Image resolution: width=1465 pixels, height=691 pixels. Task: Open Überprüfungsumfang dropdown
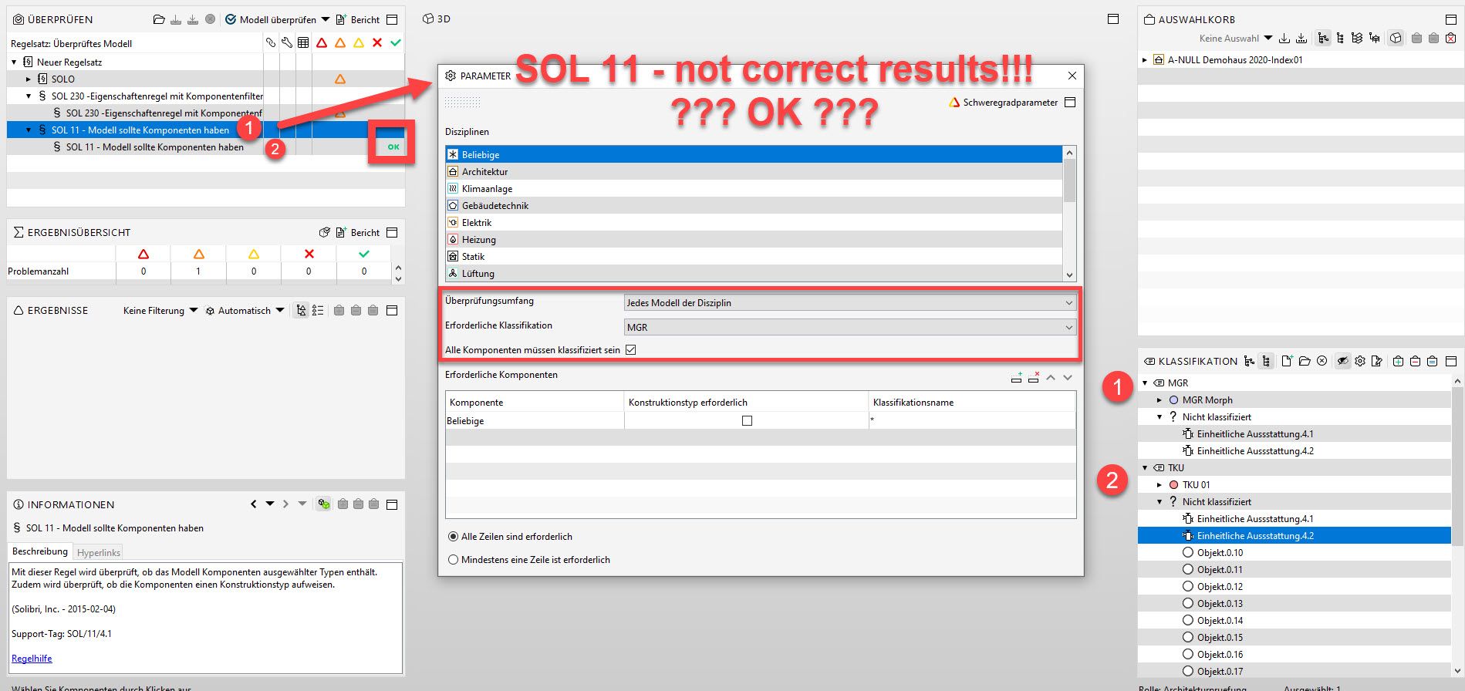[849, 302]
